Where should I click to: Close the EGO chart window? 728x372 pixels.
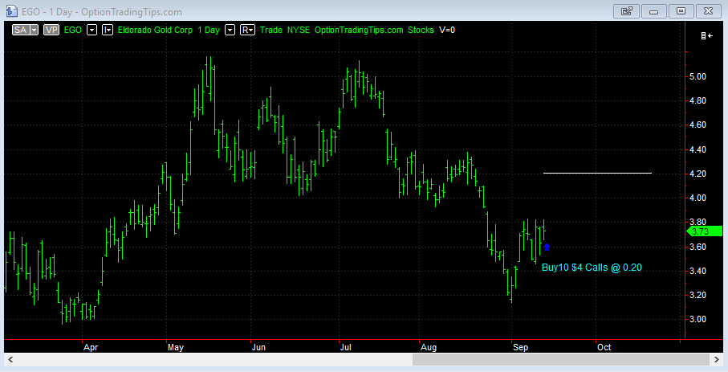[x=709, y=11]
